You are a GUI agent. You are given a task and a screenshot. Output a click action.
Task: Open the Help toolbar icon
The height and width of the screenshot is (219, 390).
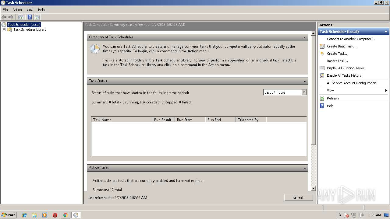(x=30, y=17)
